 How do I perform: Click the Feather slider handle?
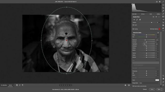coord(152,22)
